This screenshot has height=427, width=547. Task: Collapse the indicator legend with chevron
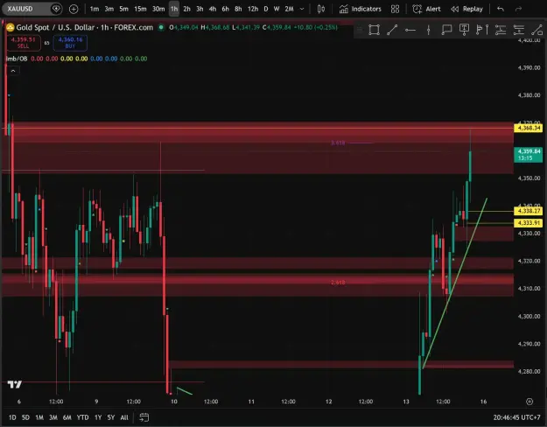click(x=13, y=71)
